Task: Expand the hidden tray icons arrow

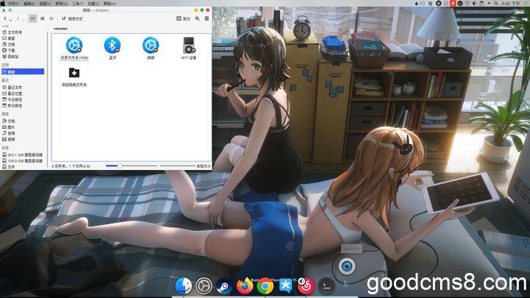Action: click(x=489, y=4)
